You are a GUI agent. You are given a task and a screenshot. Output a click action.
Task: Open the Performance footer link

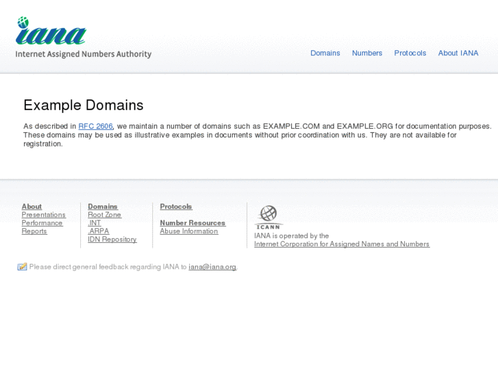coord(42,223)
